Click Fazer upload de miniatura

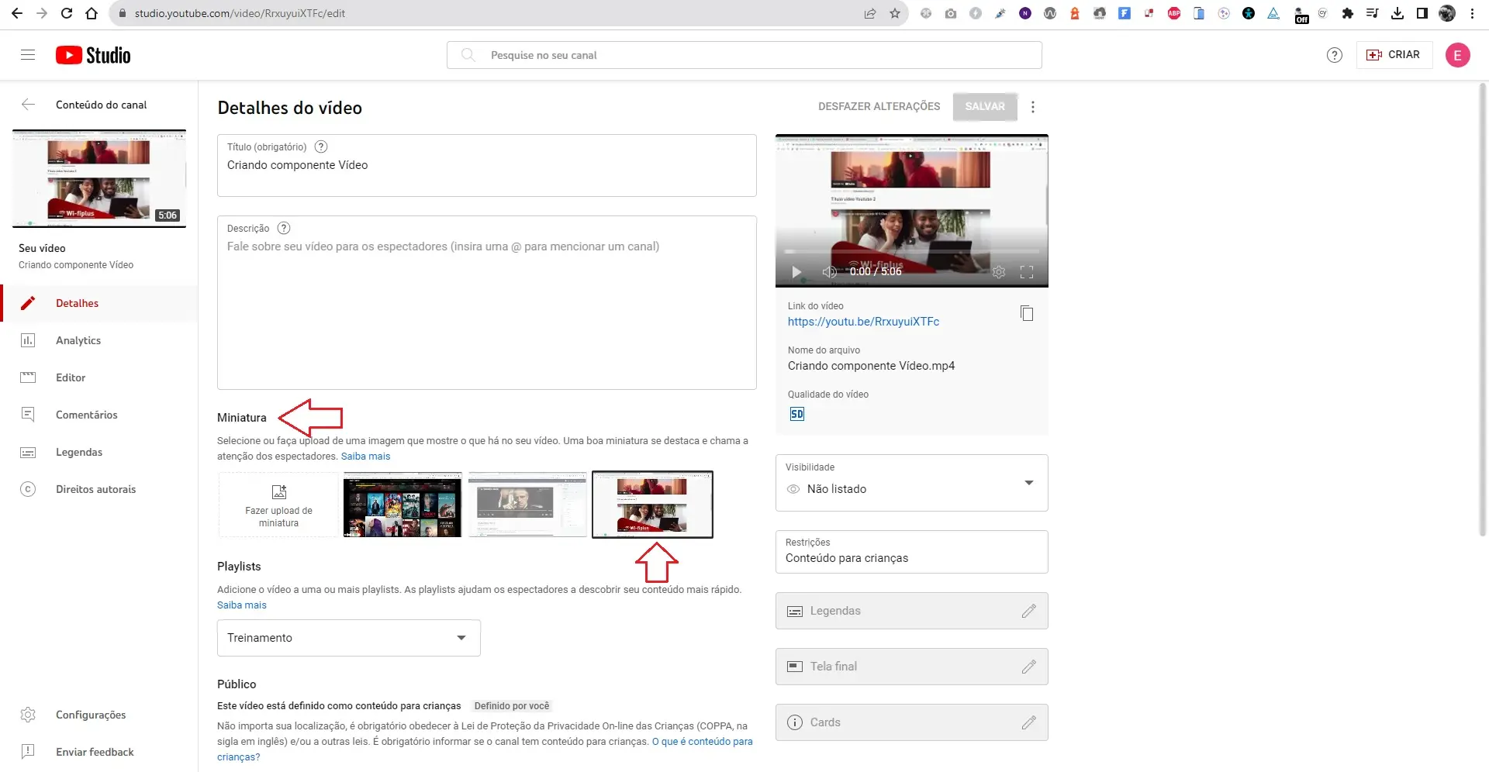point(279,505)
